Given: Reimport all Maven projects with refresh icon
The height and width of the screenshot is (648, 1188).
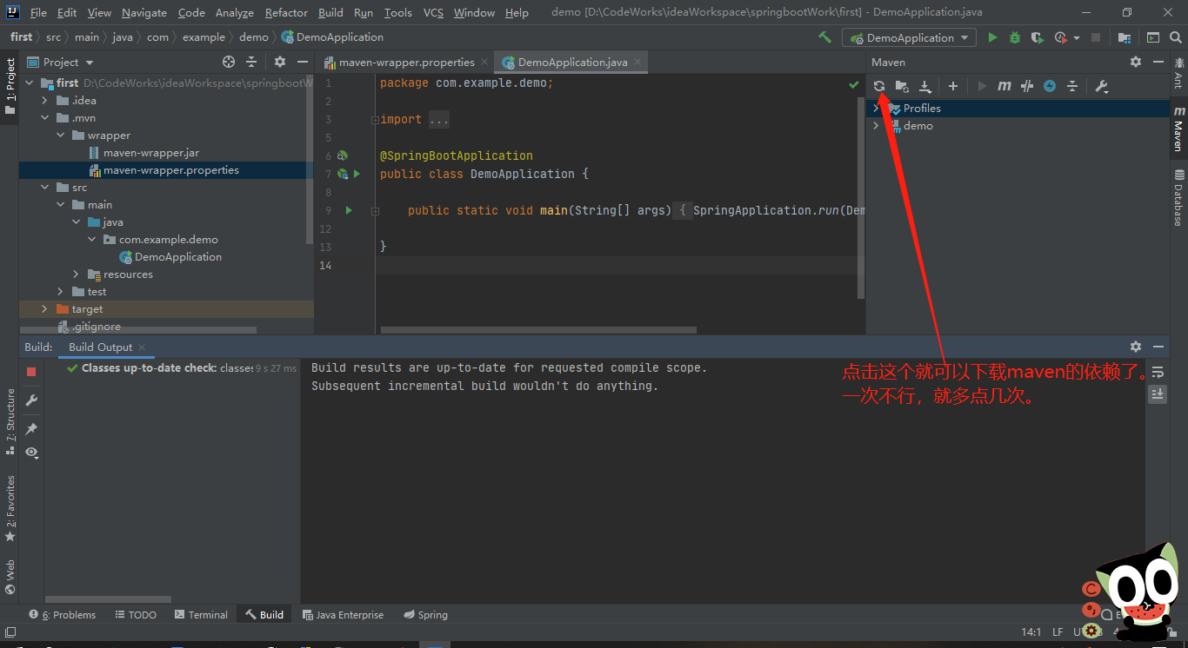Looking at the screenshot, I should tap(879, 86).
